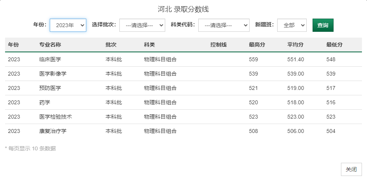Click the 最高分 column header
The height and width of the screenshot is (181, 367).
pos(257,45)
